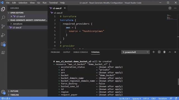Split the terminal panel
Screen dimensions: 179x100
159,52
